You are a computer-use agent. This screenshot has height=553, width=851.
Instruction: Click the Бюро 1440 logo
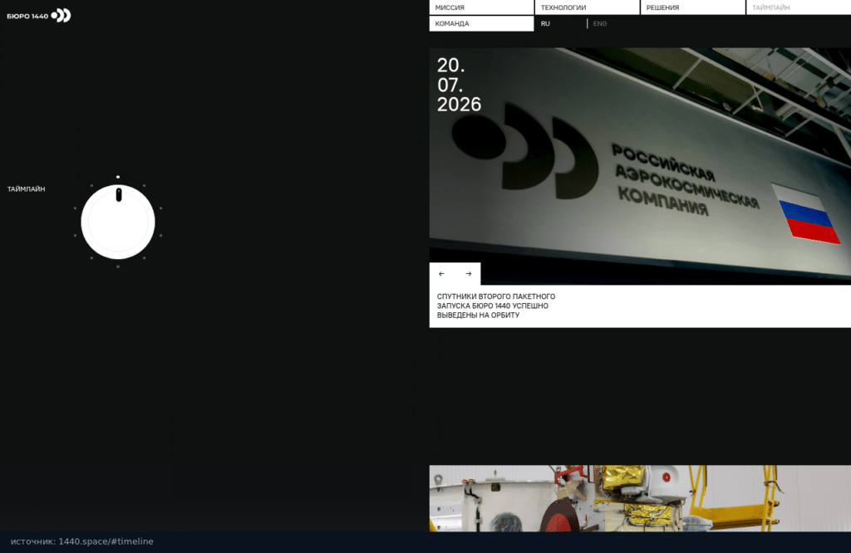[x=38, y=16]
